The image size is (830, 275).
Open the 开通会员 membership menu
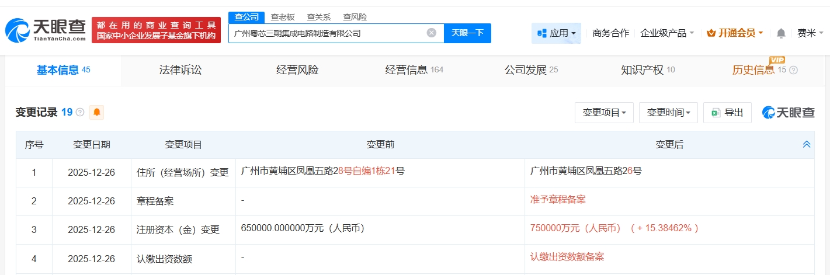[x=735, y=33]
